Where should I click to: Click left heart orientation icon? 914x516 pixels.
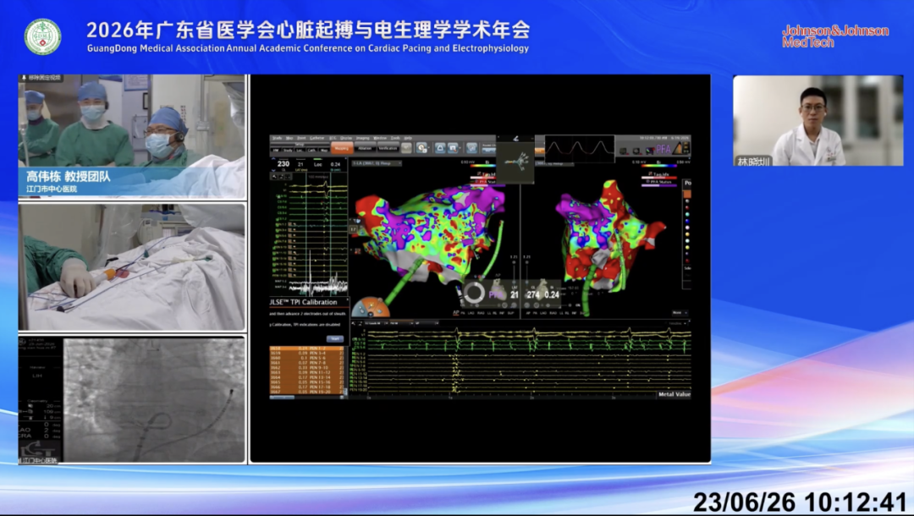[x=498, y=291]
